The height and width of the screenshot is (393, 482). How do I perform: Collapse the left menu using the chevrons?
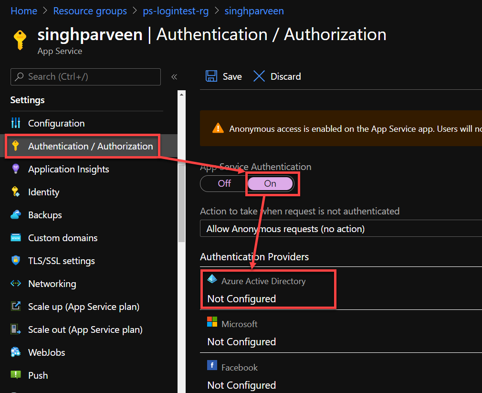(174, 77)
